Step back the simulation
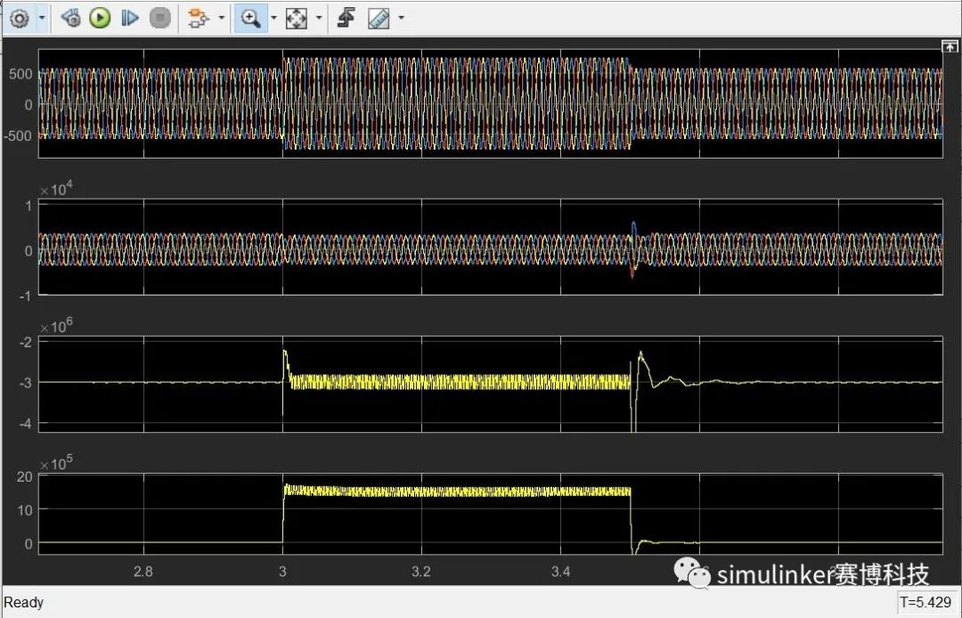 point(71,19)
